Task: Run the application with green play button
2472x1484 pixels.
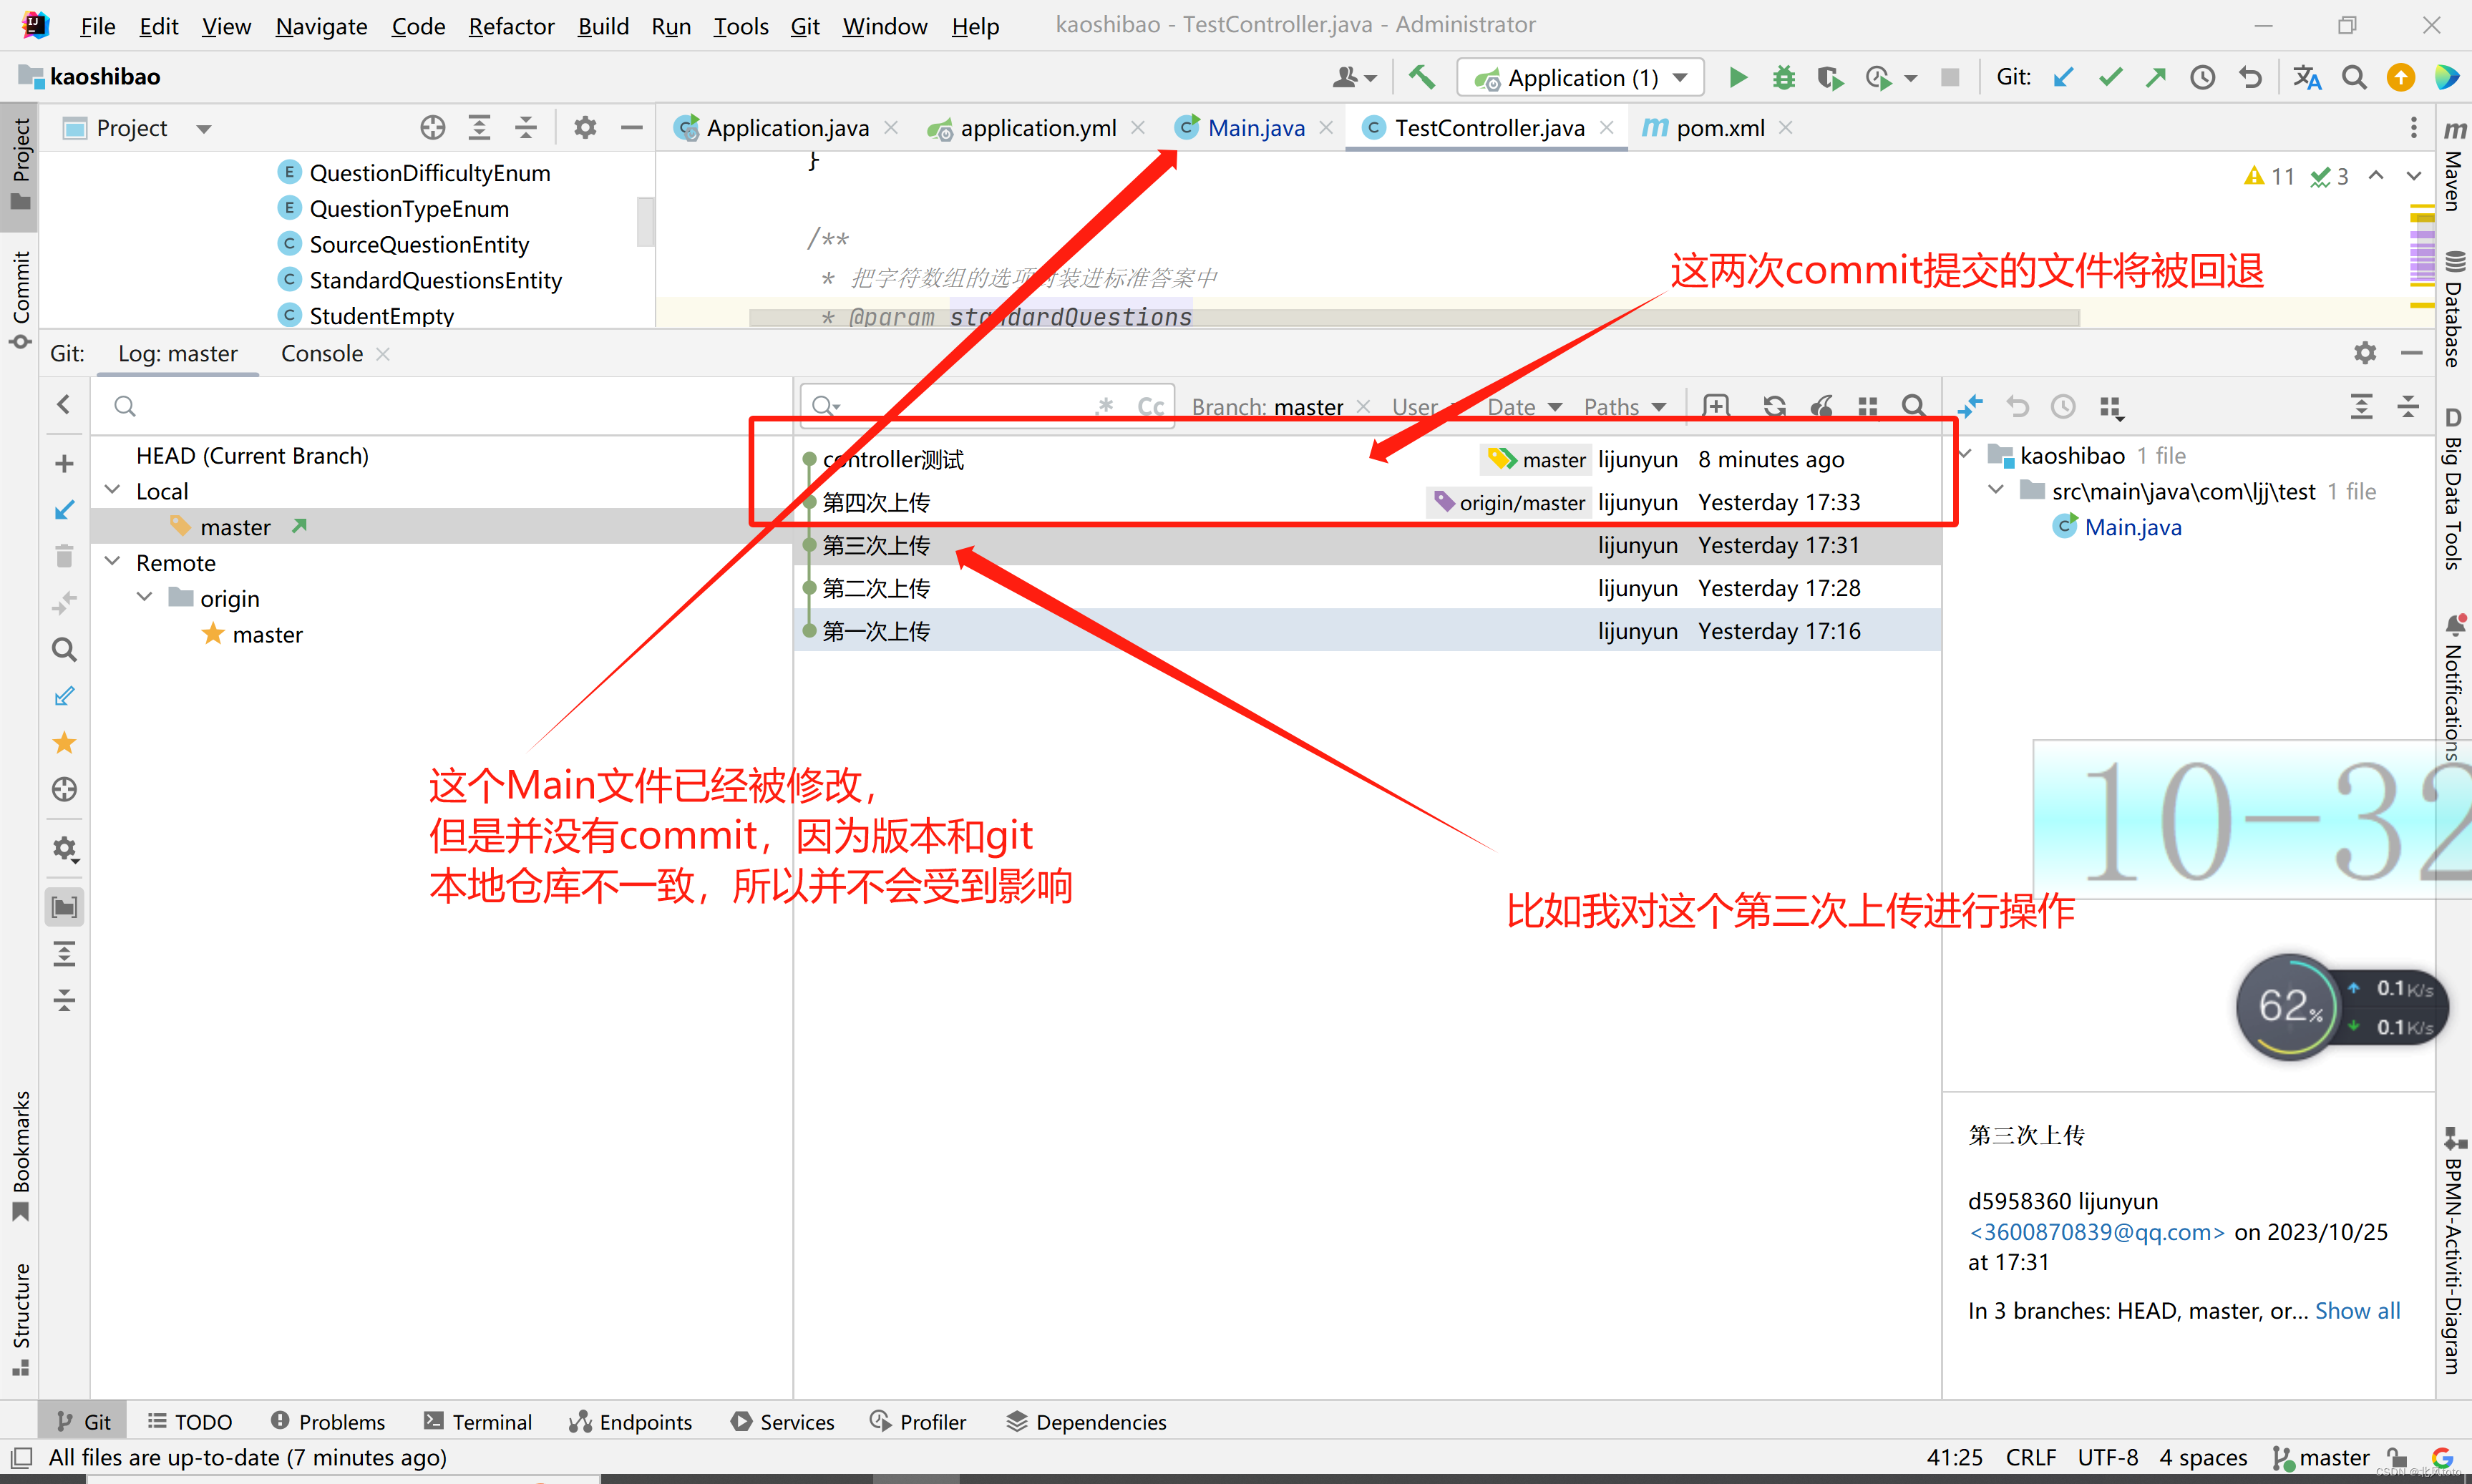Action: tap(1738, 77)
